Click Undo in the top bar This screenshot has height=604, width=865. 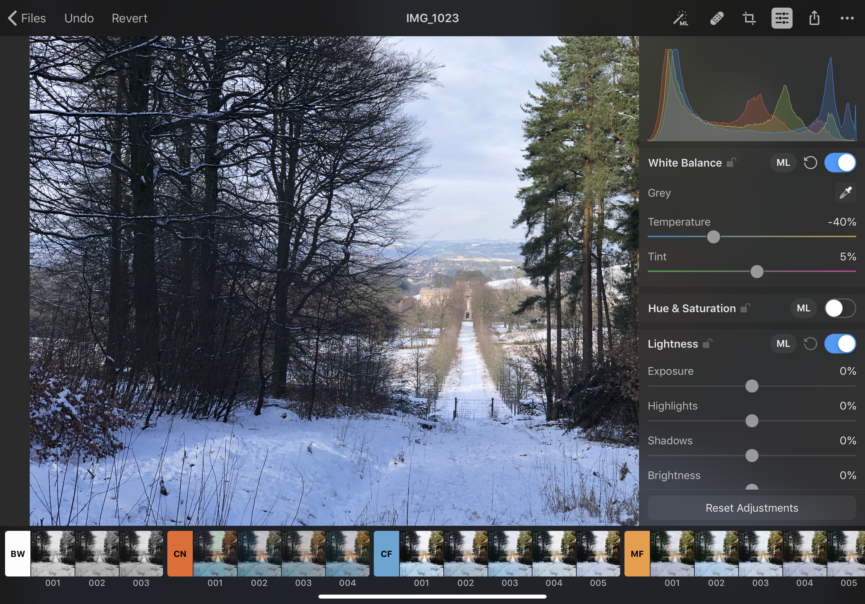[x=79, y=18]
